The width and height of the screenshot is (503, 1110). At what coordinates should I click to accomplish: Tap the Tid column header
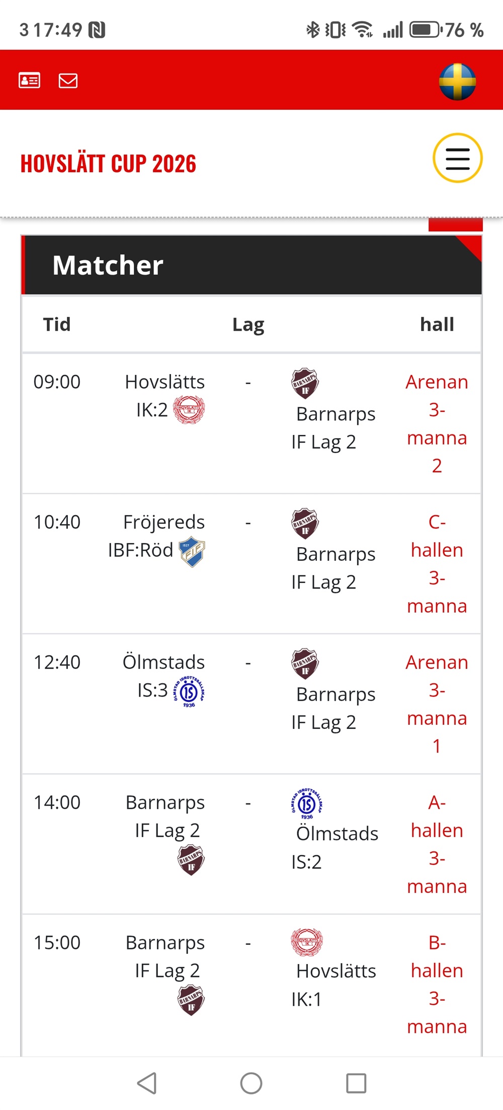click(x=57, y=325)
